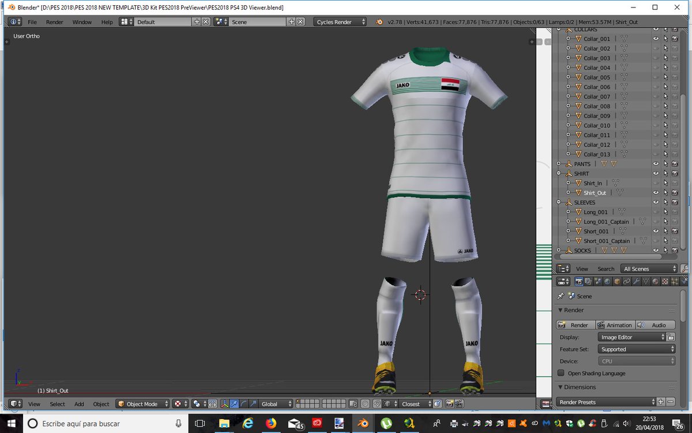Pin the Scene context with pushpin icon
Viewport: 692px width, 433px height.
pos(561,296)
